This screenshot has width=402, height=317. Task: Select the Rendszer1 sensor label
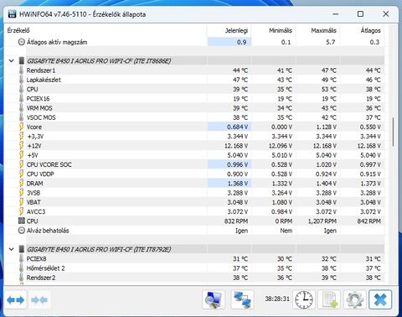(x=41, y=70)
